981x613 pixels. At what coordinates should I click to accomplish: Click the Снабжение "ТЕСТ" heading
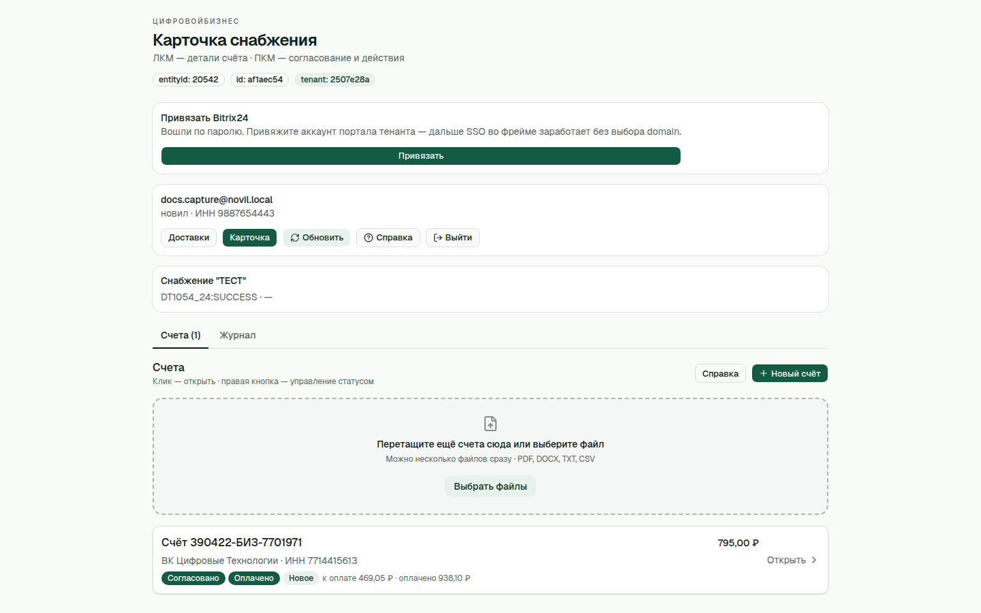(204, 281)
